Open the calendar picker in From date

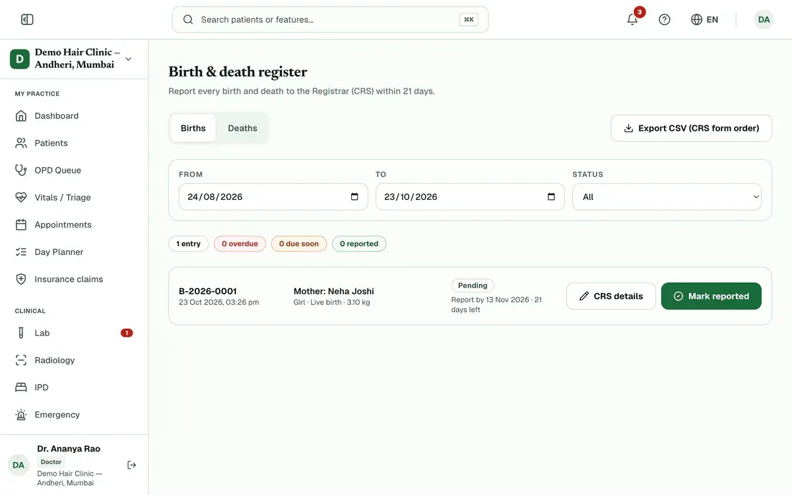click(354, 197)
